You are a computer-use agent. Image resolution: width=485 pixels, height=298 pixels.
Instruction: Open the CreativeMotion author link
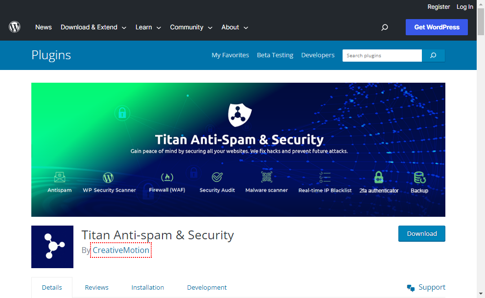121,250
